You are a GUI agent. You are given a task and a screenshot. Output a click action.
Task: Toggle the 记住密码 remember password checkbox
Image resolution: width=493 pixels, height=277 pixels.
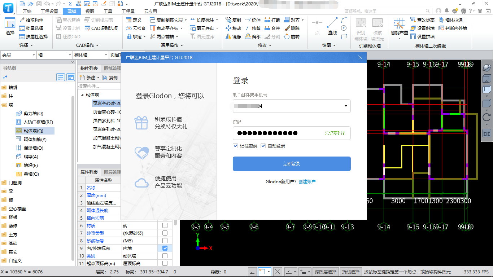[235, 146]
